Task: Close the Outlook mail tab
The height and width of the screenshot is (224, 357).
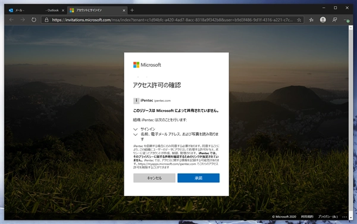Action: [x=63, y=10]
